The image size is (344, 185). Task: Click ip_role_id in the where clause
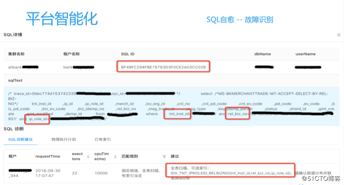38,119
